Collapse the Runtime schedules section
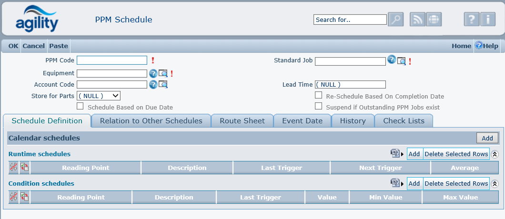 tap(495, 154)
